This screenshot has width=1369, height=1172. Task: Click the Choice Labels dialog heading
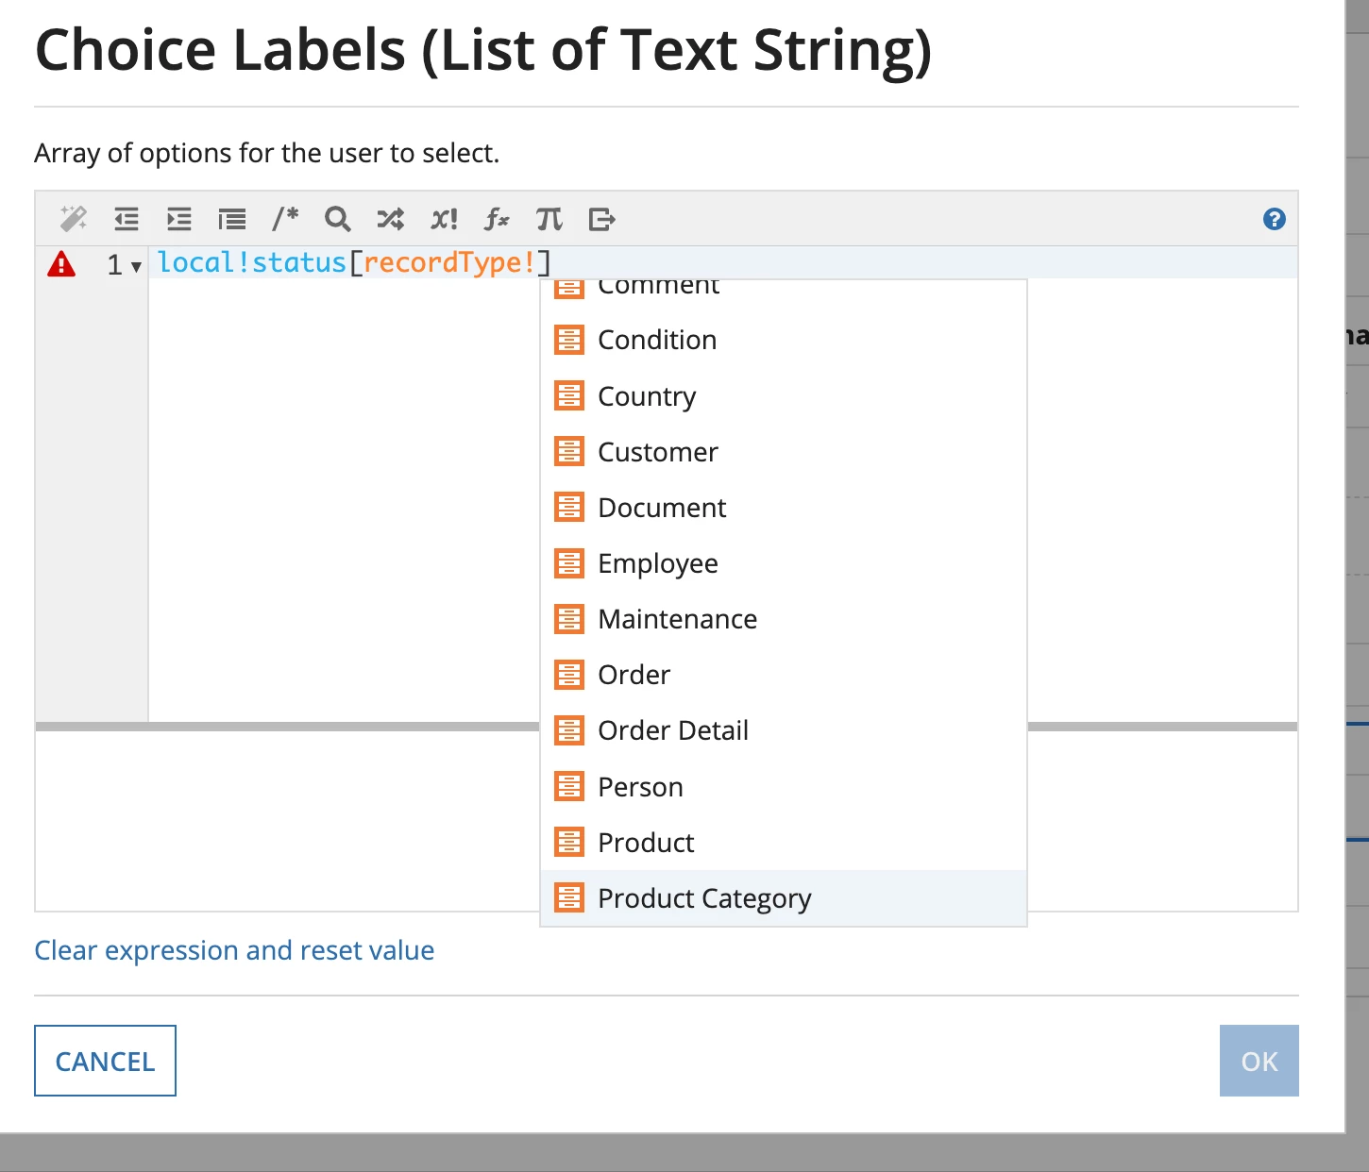tap(483, 49)
